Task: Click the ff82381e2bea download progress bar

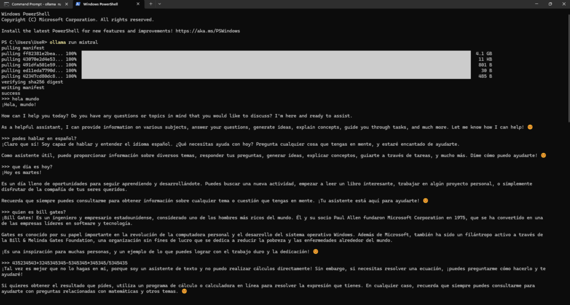Action: [x=276, y=53]
